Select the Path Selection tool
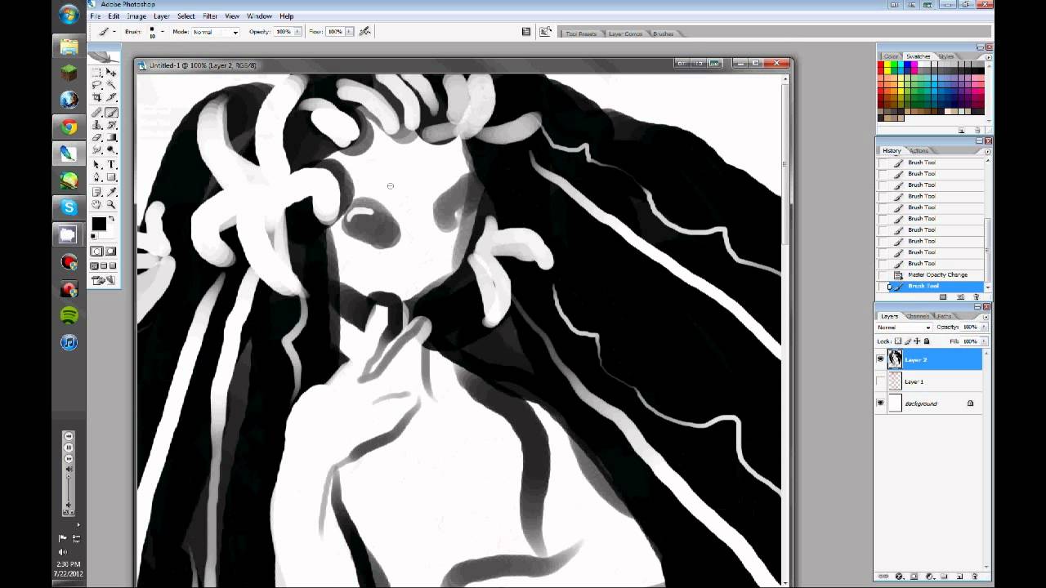Image resolution: width=1046 pixels, height=588 pixels. [x=96, y=164]
